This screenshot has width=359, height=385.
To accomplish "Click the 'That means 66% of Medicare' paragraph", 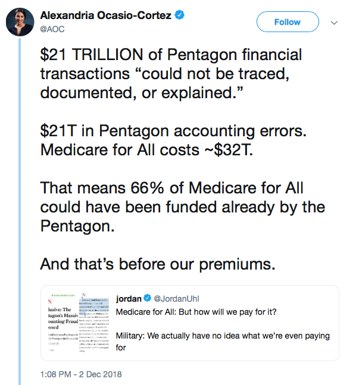I will point(183,207).
